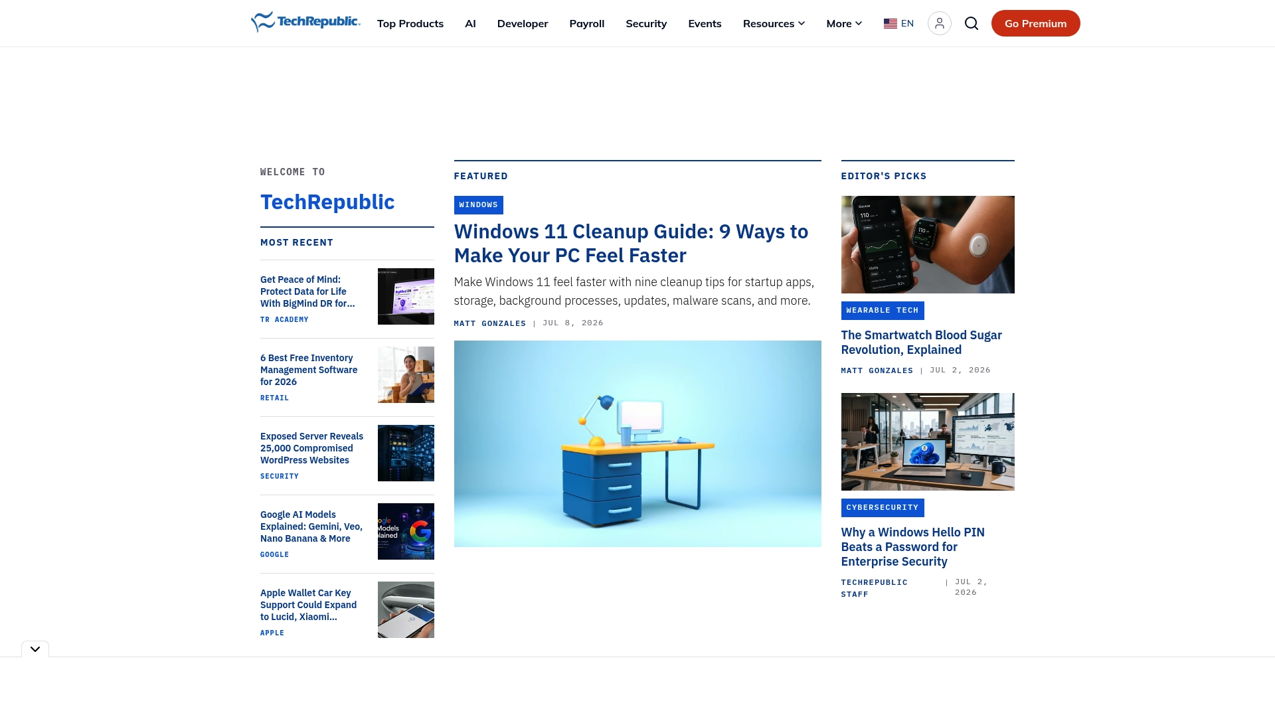Open Exposed Server WordPress article
1275x717 pixels.
tap(311, 448)
